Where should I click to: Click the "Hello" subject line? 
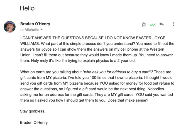[x=27, y=8]
